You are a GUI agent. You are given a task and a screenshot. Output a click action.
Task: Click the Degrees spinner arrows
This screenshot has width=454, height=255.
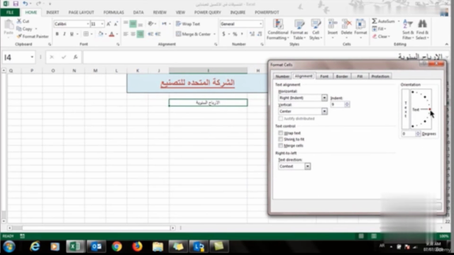point(418,134)
